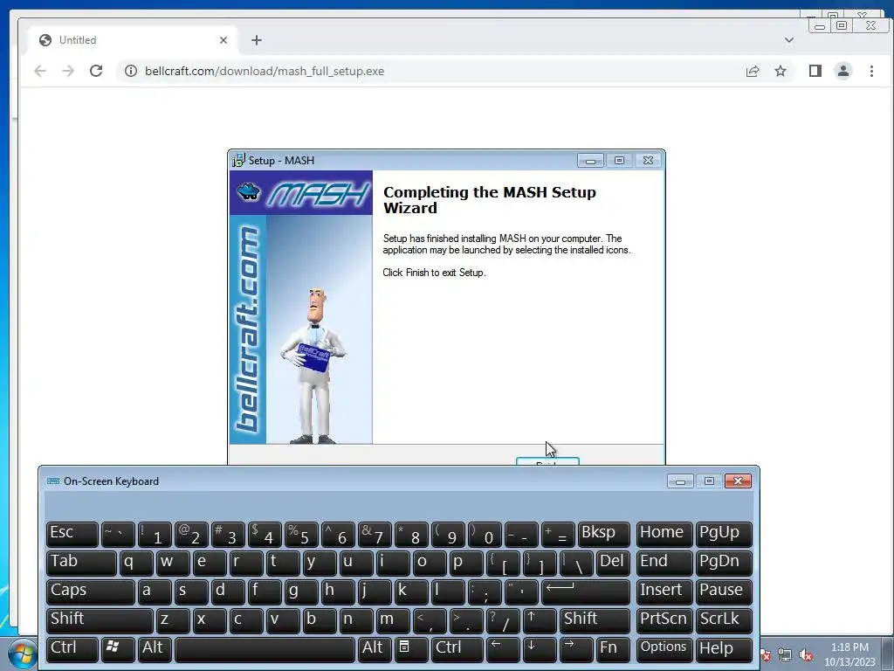The width and height of the screenshot is (894, 671).
Task: Tap the PgUp key
Action: click(x=724, y=534)
